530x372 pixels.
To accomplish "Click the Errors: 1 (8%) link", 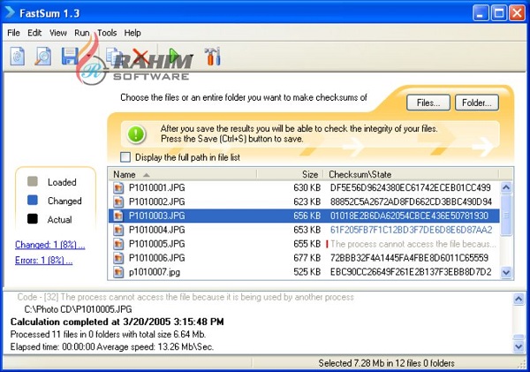I will coord(43,260).
